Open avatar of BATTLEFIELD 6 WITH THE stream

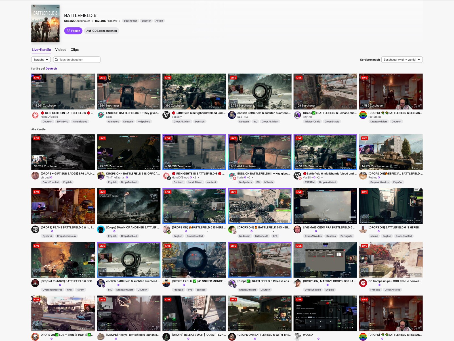point(232,337)
